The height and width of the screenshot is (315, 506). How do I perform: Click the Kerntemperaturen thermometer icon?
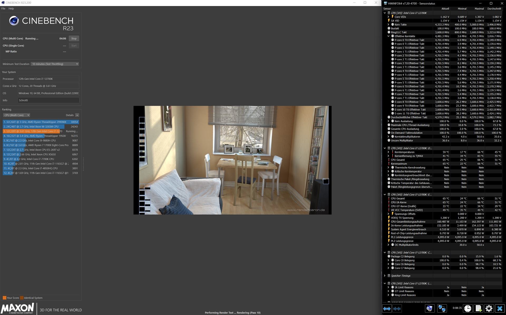point(392,152)
